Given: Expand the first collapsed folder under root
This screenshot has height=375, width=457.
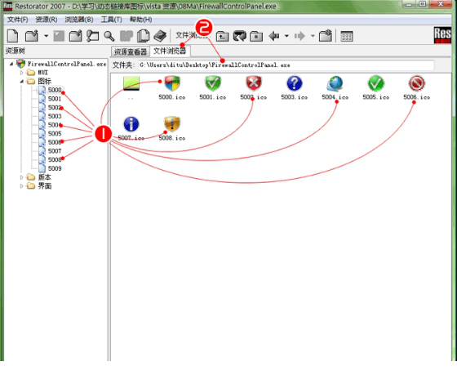Looking at the screenshot, I should 21,73.
